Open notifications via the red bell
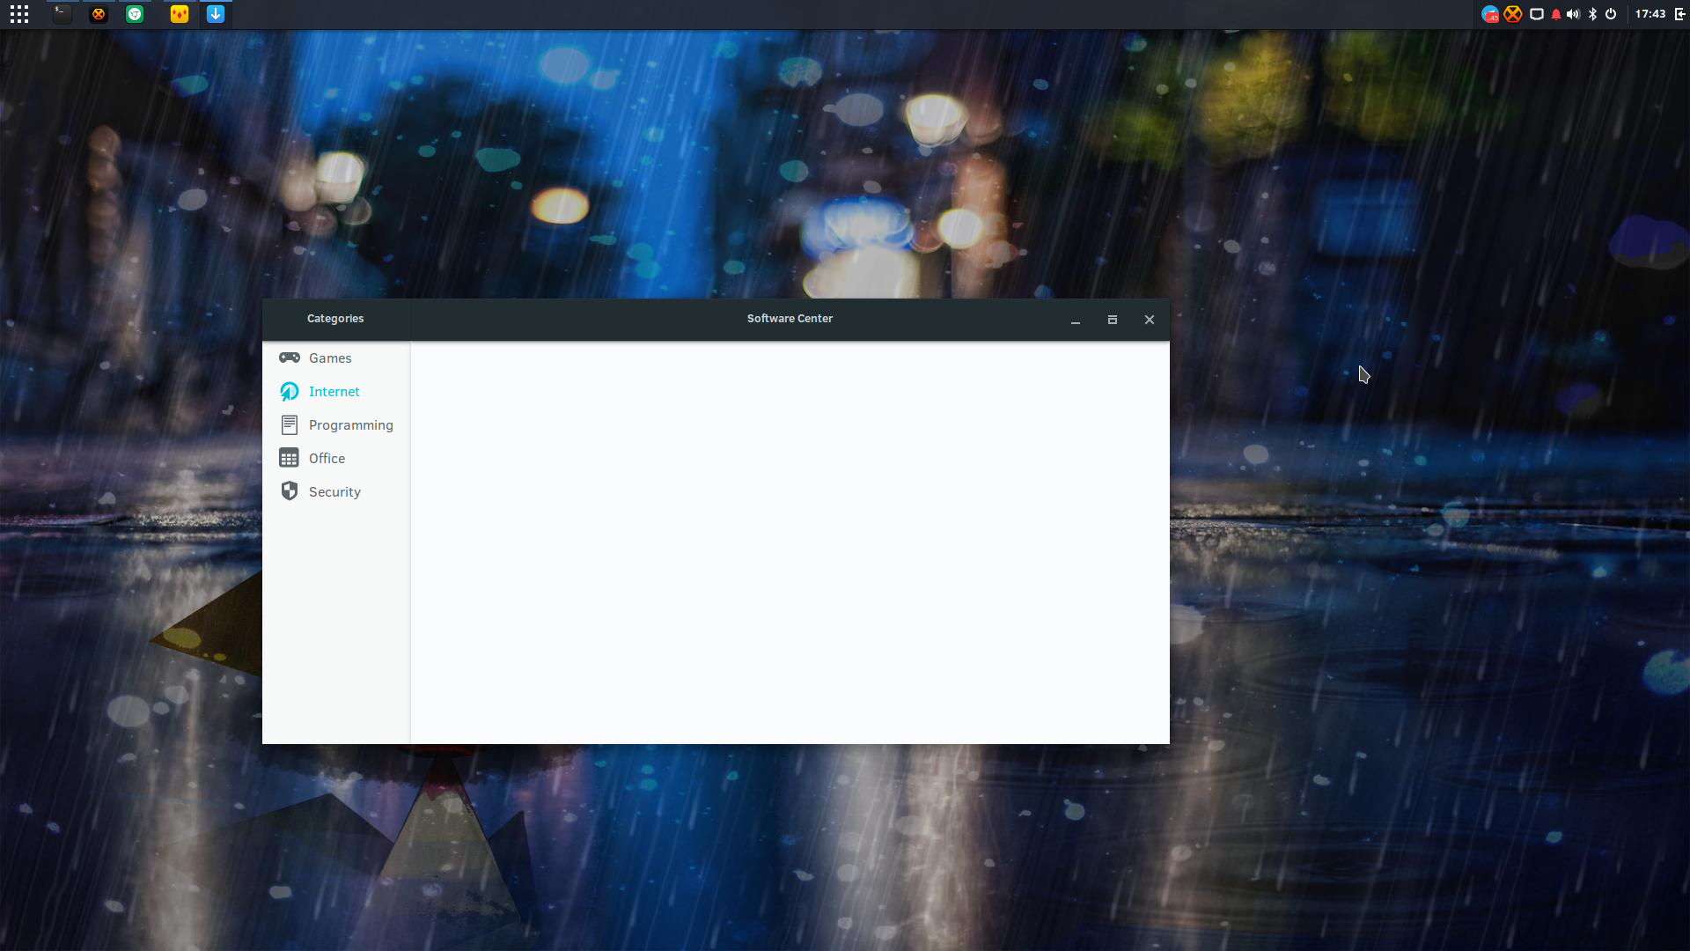 [1556, 14]
